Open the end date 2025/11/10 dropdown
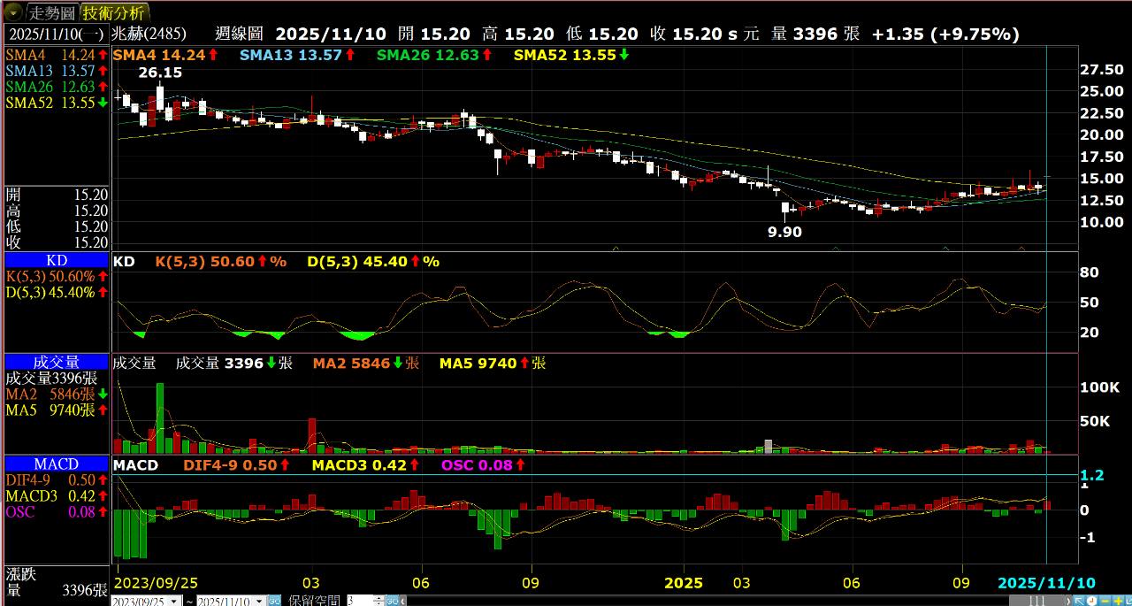The height and width of the screenshot is (606, 1132). coord(259,602)
